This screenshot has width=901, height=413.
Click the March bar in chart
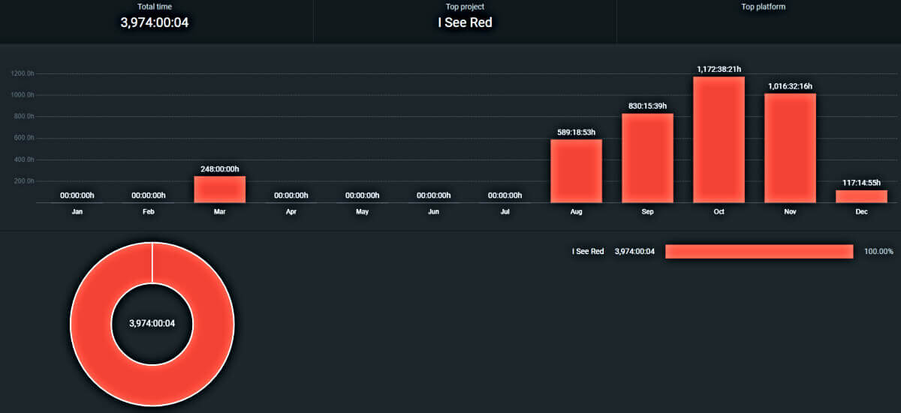point(220,190)
